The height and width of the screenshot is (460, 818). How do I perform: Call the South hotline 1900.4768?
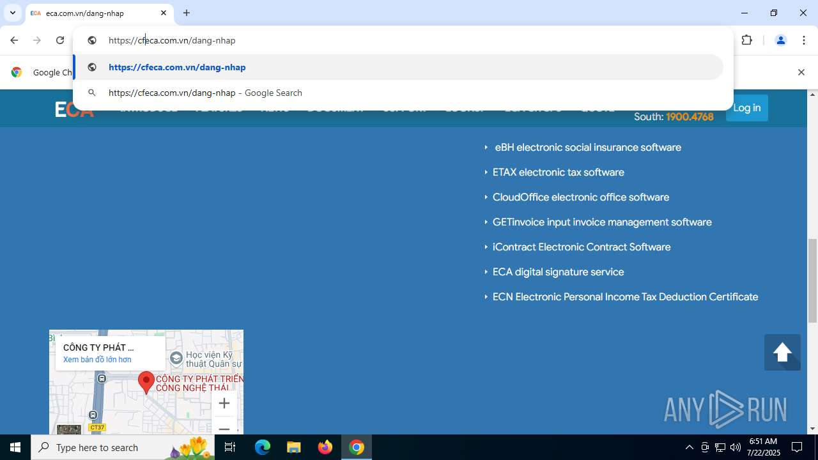(690, 116)
